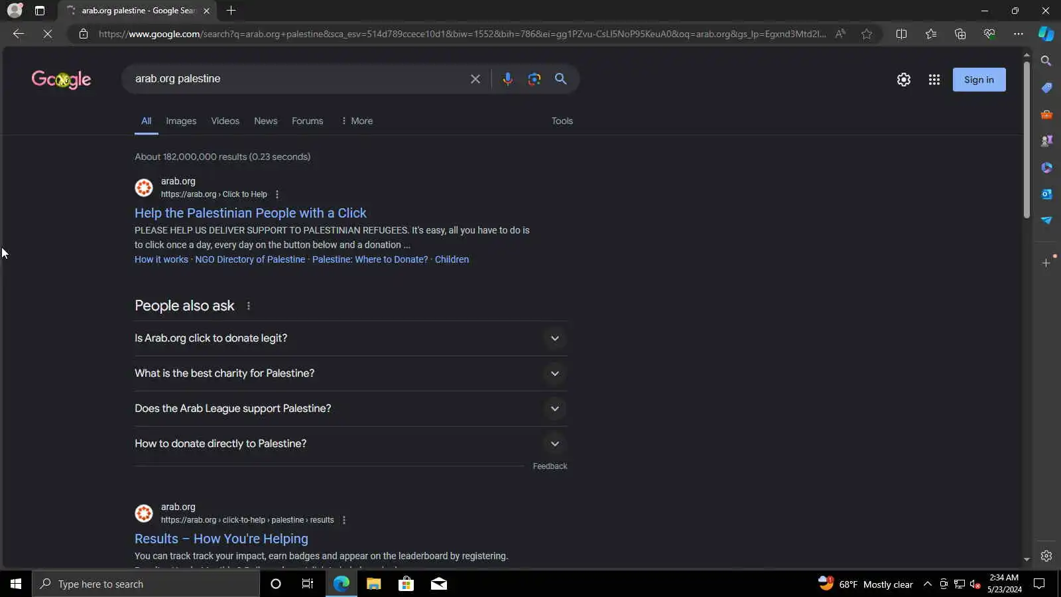1061x597 pixels.
Task: Open the Google apps grid icon
Action: (x=934, y=80)
